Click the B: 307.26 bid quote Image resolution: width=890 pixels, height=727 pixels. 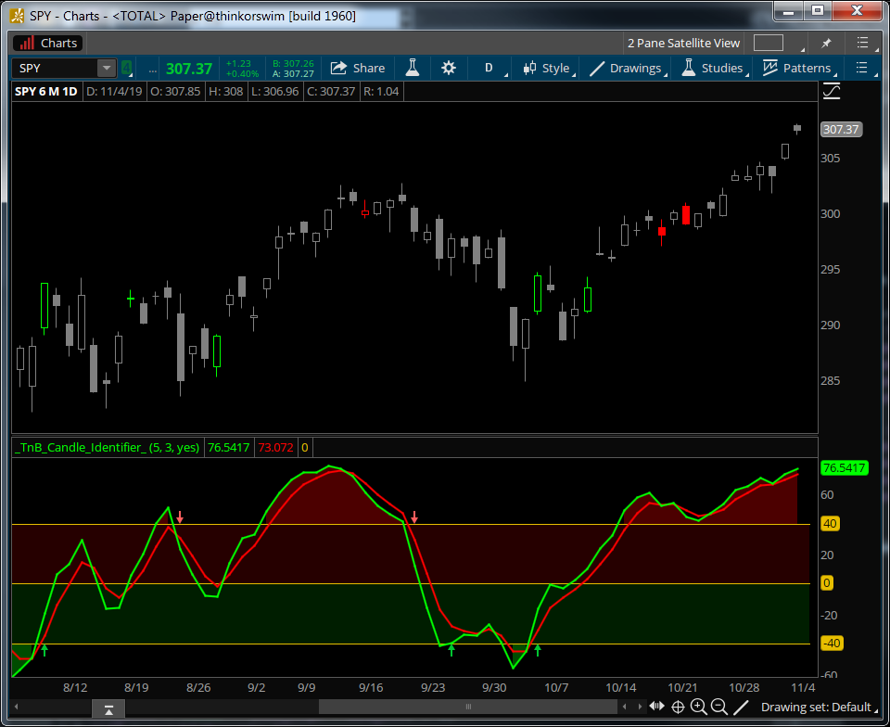point(293,64)
